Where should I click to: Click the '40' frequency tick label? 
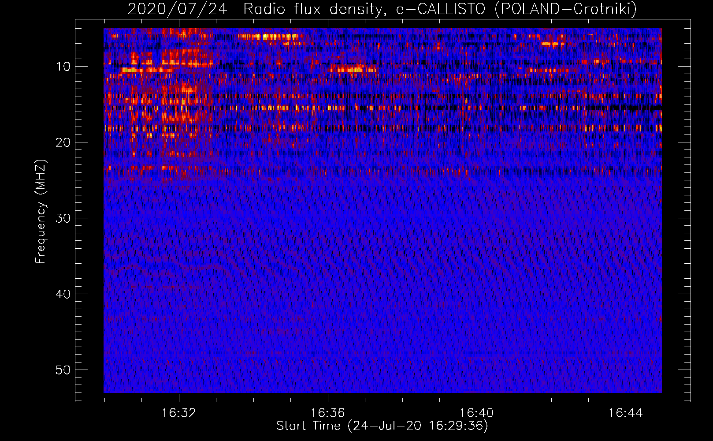(63, 294)
